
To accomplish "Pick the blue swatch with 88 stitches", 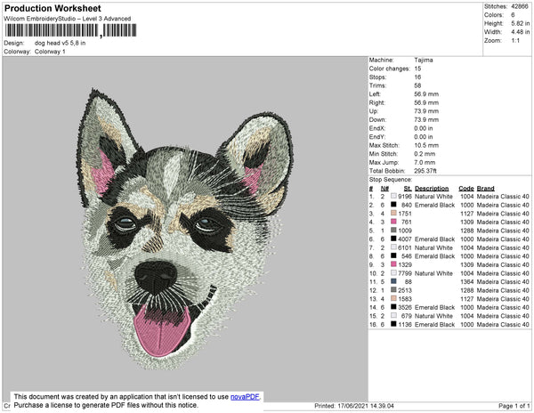I will (x=394, y=281).
